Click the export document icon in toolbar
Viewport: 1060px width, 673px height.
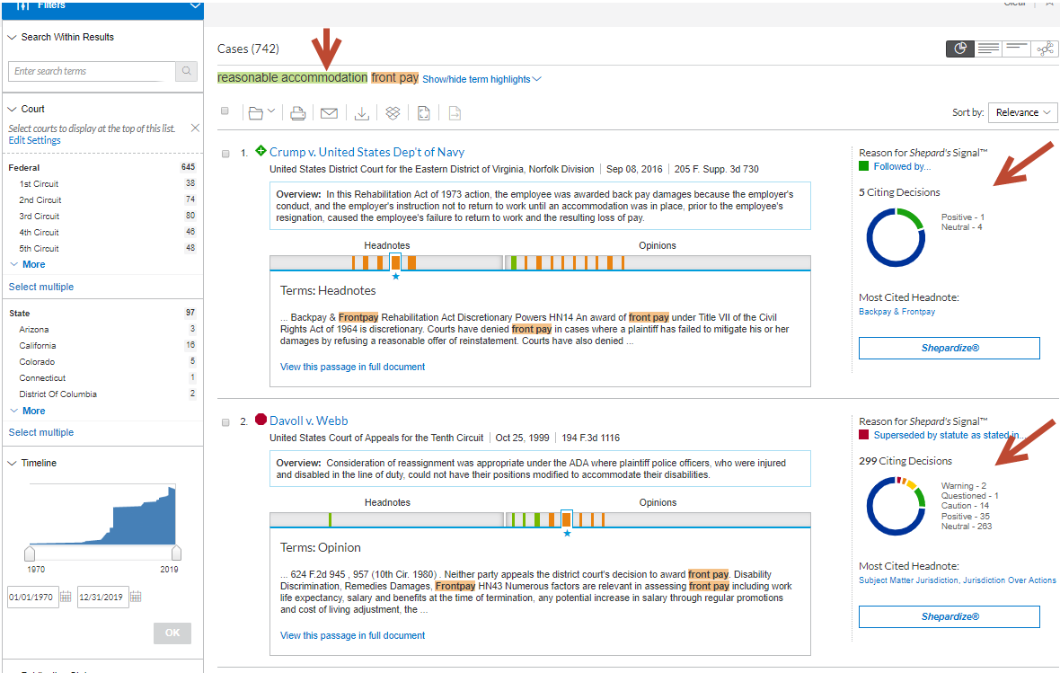(x=455, y=113)
